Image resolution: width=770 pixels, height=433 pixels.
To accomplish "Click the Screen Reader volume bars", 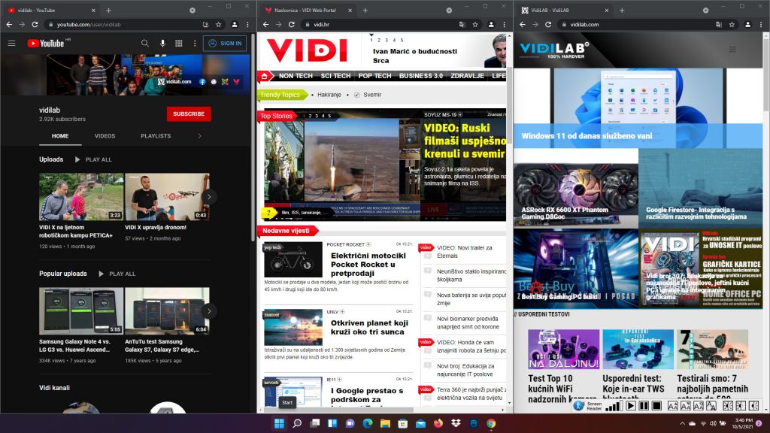I will [x=614, y=406].
